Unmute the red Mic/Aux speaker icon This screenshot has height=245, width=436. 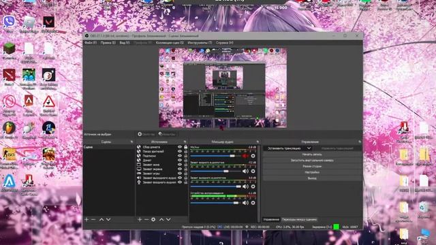click(245, 156)
